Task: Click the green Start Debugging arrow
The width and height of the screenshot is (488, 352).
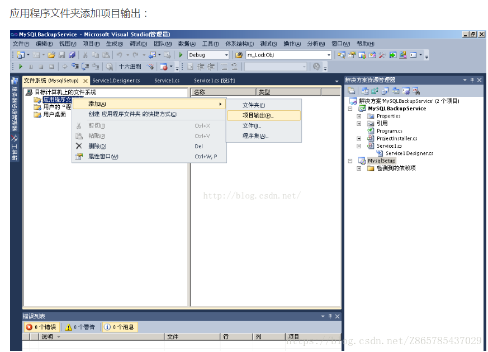Action: (181, 55)
